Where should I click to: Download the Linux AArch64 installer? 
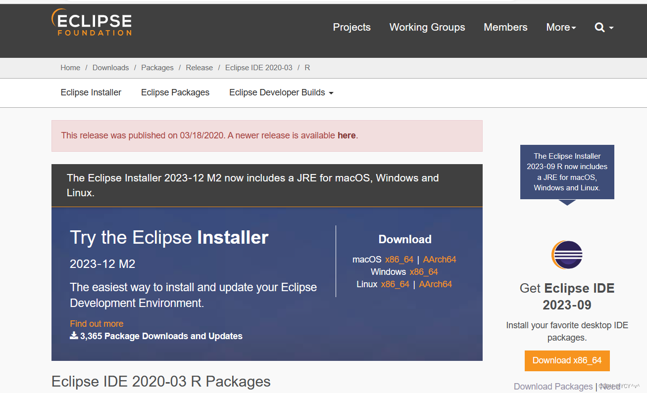pyautogui.click(x=435, y=284)
